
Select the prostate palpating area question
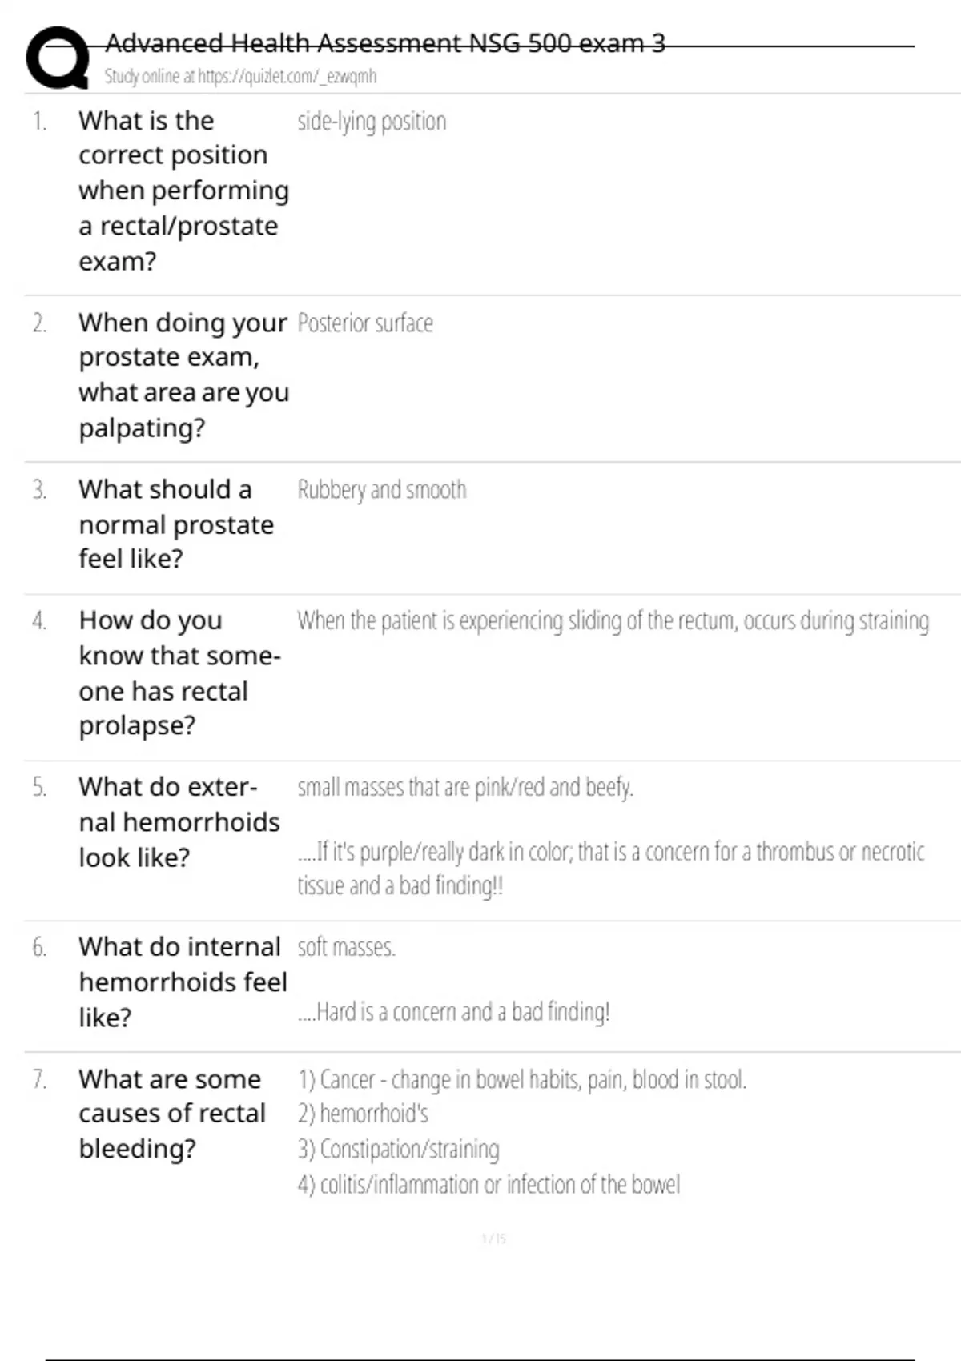point(183,375)
